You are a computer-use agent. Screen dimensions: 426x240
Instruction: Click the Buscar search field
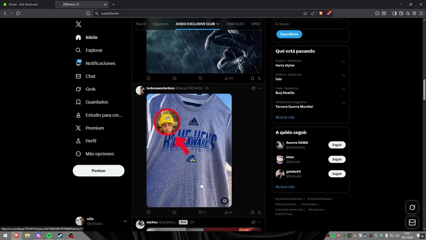(311, 24)
